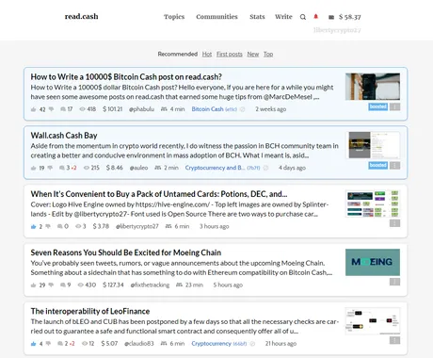Image resolution: width=433 pixels, height=358 pixels.
Task: Open more options on 10000$ Bitcoin Cash post
Action: click(394, 106)
